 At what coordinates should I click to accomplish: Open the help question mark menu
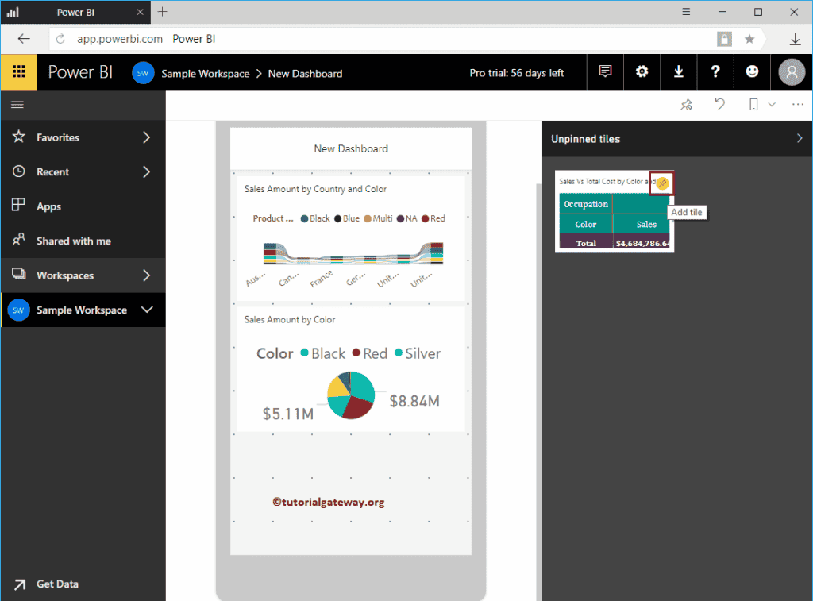tap(715, 71)
